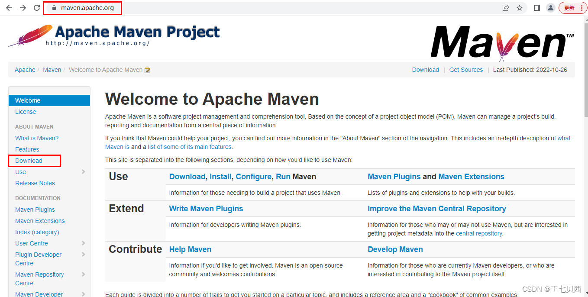Click the edit page pencil icon in breadcrumb
The width and height of the screenshot is (588, 297).
[147, 70]
